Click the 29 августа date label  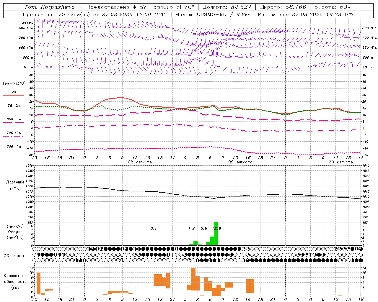pos(240,162)
